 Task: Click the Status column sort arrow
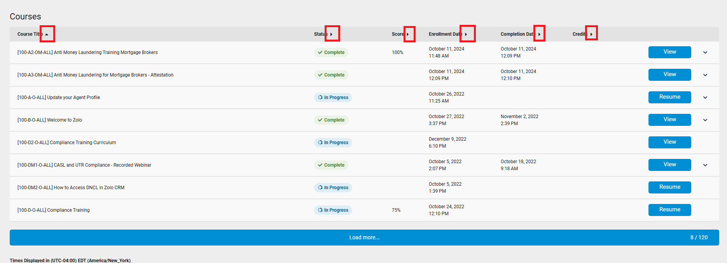click(x=332, y=34)
